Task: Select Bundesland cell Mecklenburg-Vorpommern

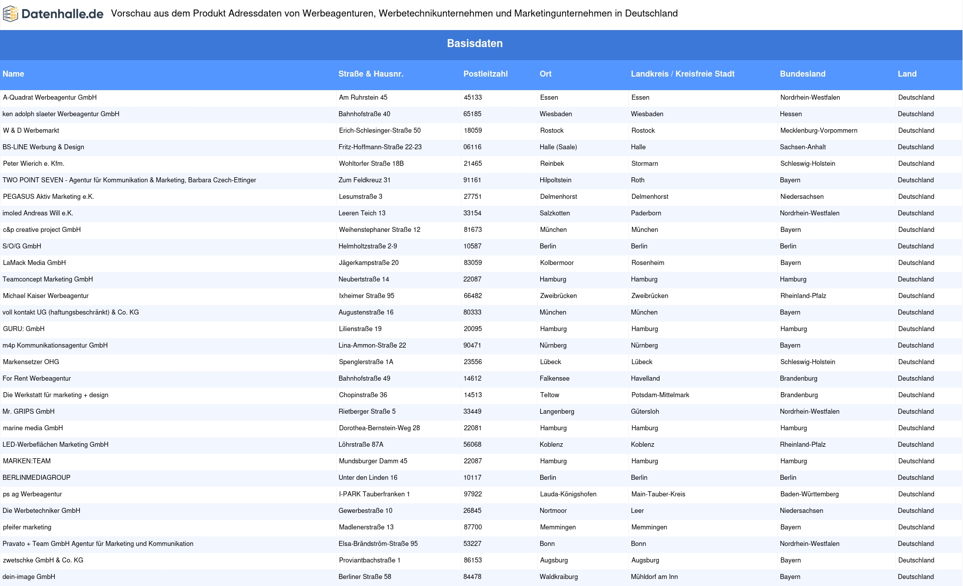Action: [819, 131]
